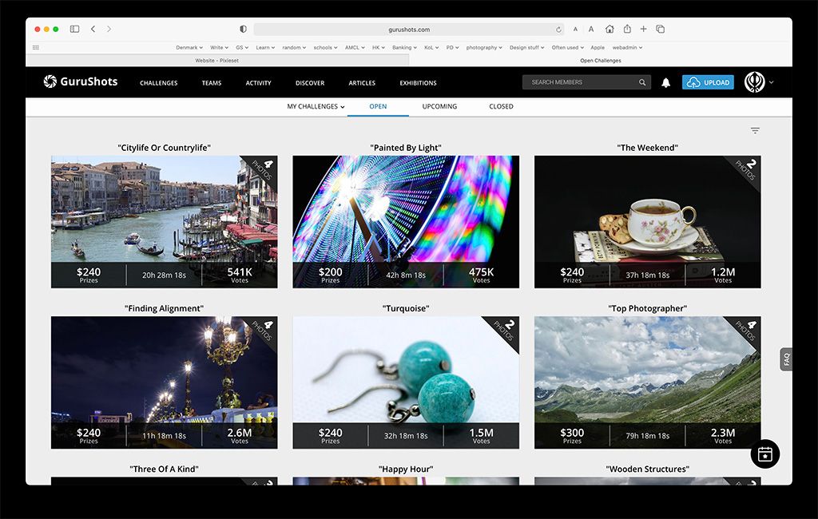Viewport: 818px width, 519px height.
Task: Open a new tab with plus icon
Action: coord(644,30)
